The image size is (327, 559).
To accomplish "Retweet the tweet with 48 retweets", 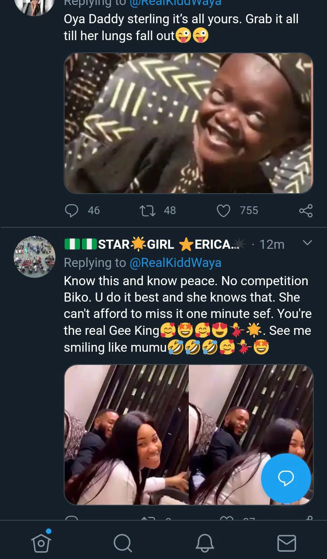I will pyautogui.click(x=147, y=210).
